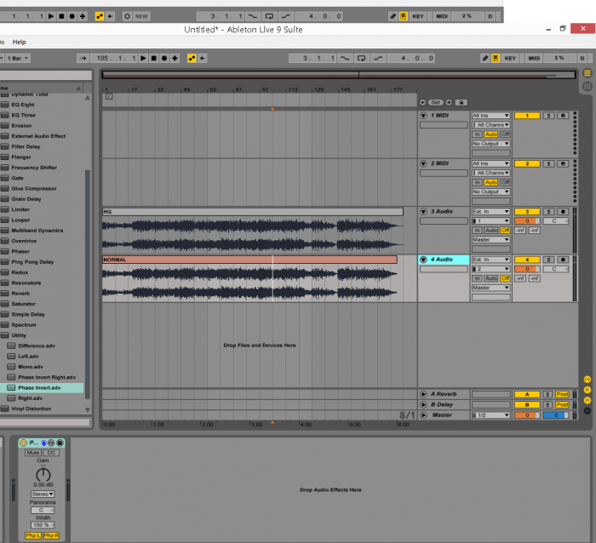This screenshot has width=596, height=543.
Task: Set 4 Audio monitor to Auto
Action: [491, 278]
